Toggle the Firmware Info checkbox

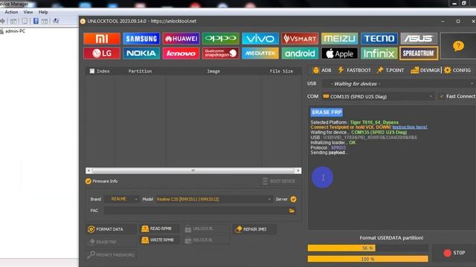[88, 181]
